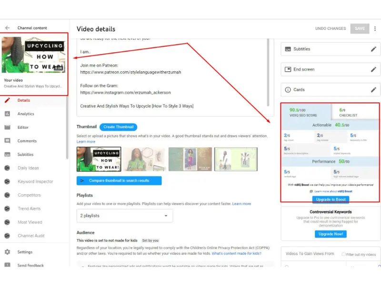Screen dimensions: 381x285
Task: Click the Upgrade to Boost button
Action: [331, 199]
